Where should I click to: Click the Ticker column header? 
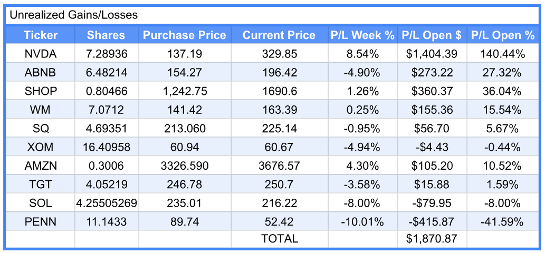(41, 35)
